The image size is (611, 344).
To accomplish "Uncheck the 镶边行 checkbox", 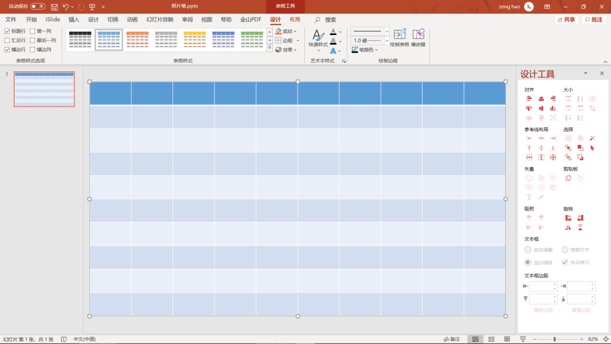I will (7, 49).
